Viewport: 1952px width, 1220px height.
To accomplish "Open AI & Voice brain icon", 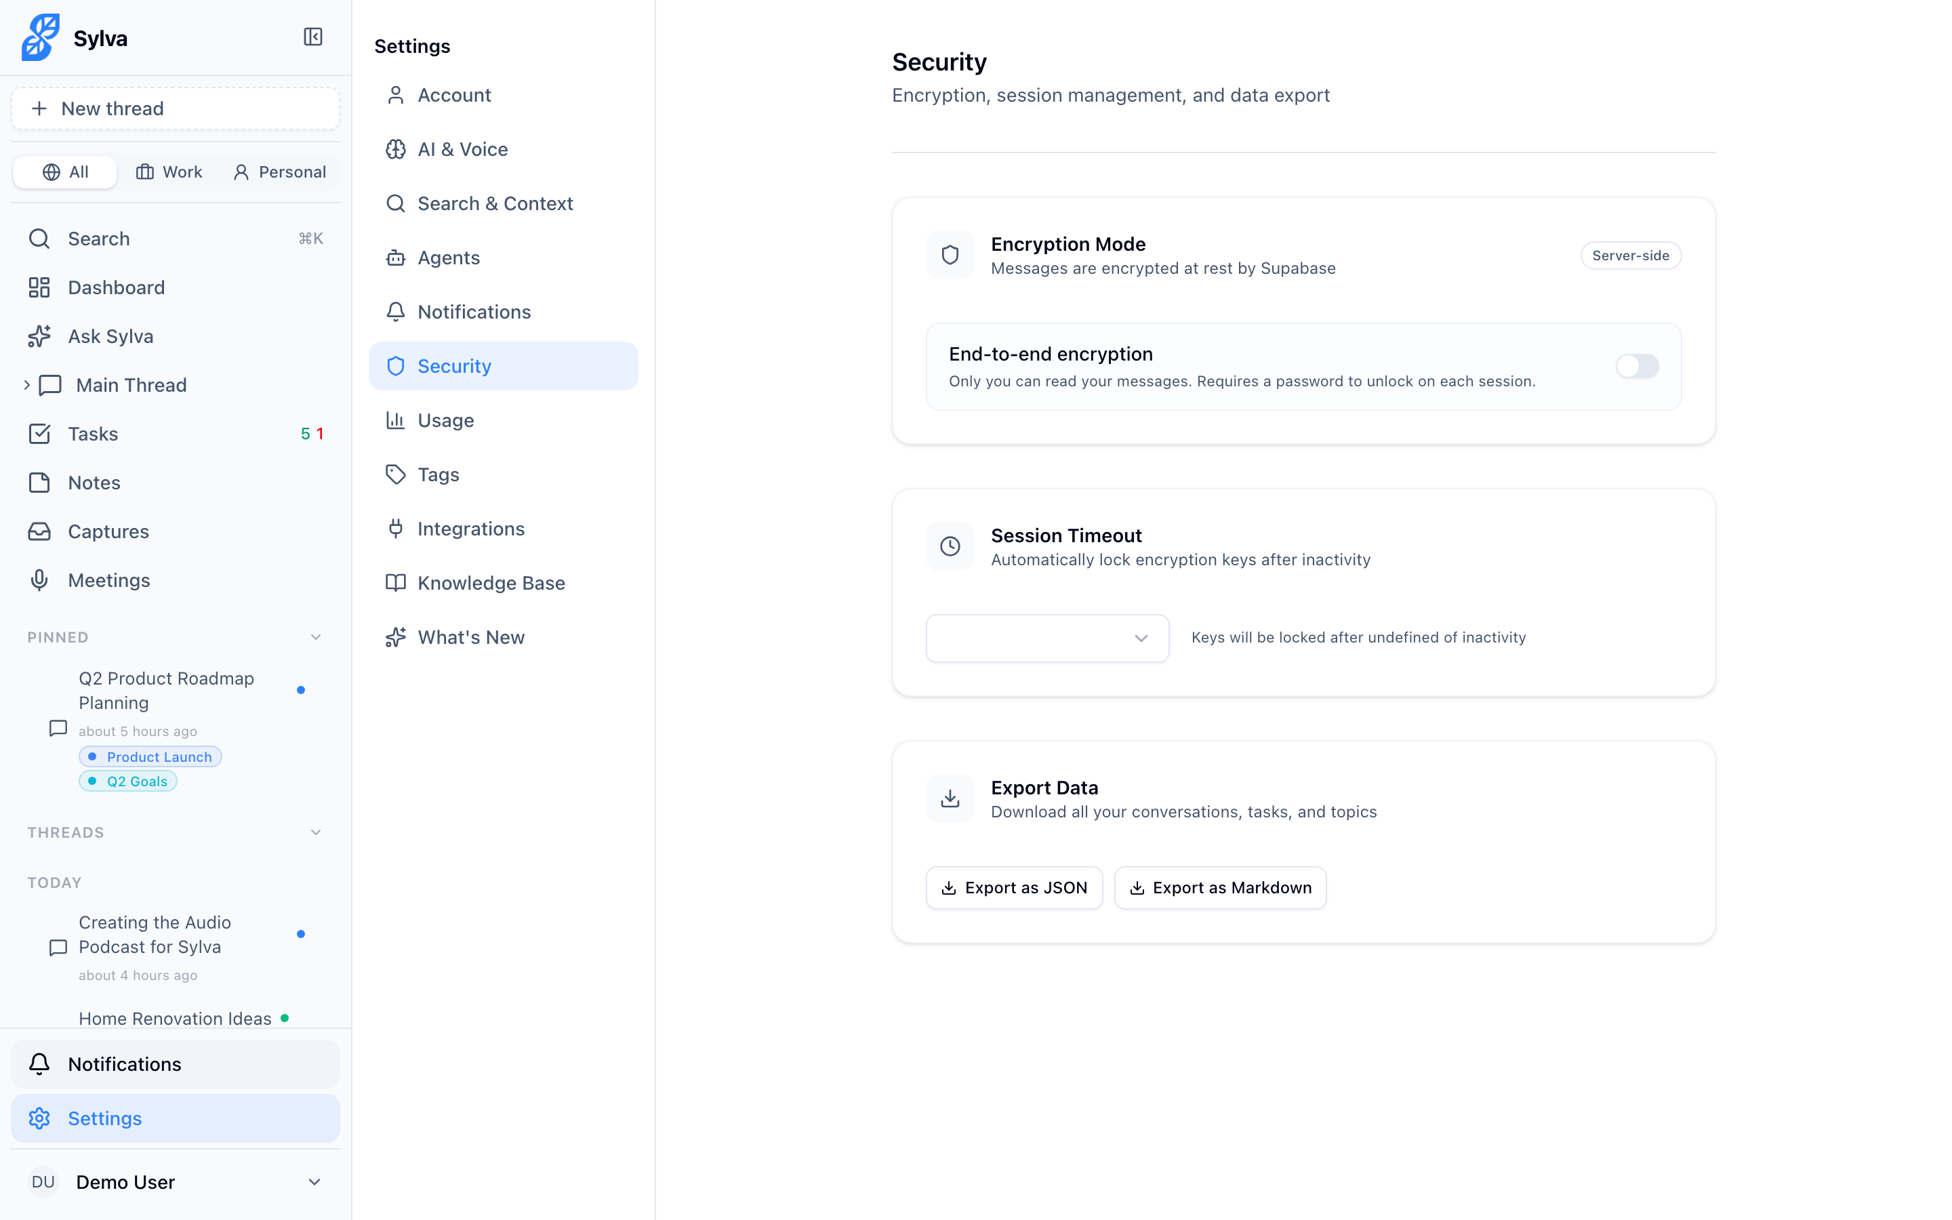I will [395, 149].
